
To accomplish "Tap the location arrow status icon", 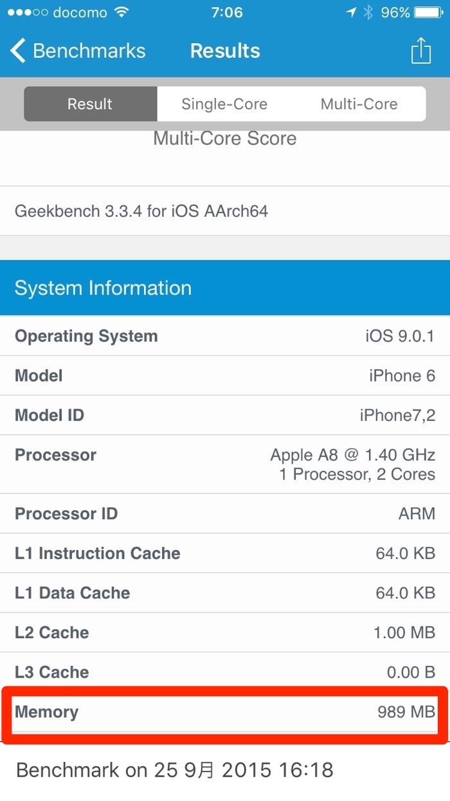I will tap(351, 12).
